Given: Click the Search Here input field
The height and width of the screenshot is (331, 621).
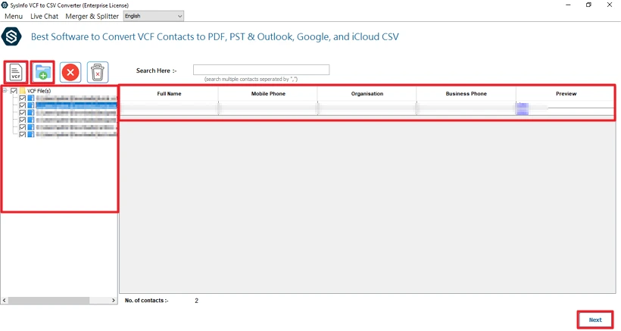Looking at the screenshot, I should (261, 70).
